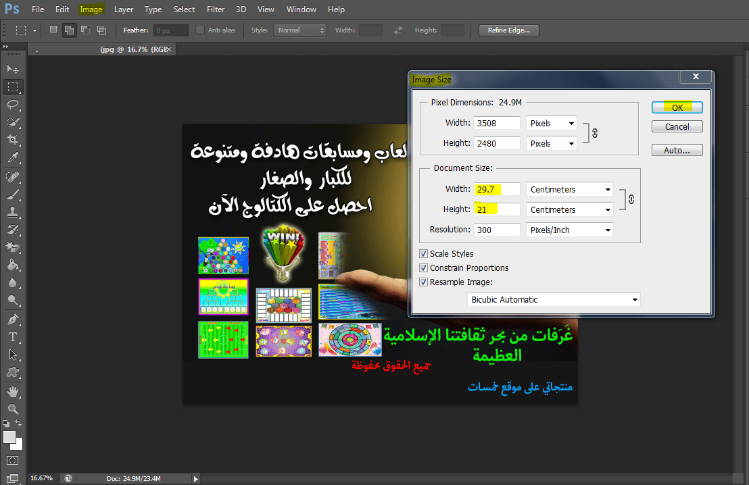Select the Brush tool
This screenshot has height=485, width=749.
(x=13, y=195)
